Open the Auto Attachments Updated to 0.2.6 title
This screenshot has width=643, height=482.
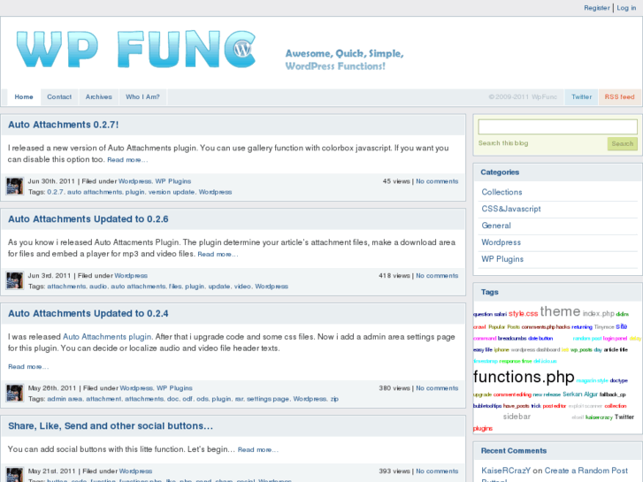(88, 219)
